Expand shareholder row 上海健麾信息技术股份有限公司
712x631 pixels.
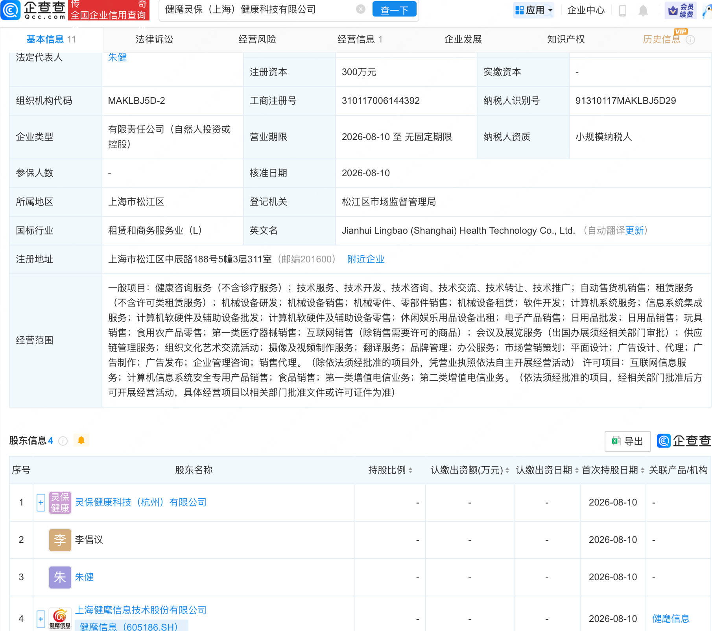[x=41, y=619]
